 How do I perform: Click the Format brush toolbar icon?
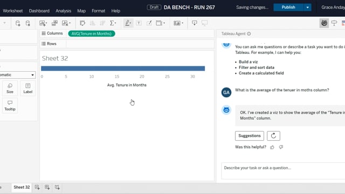click(149, 23)
